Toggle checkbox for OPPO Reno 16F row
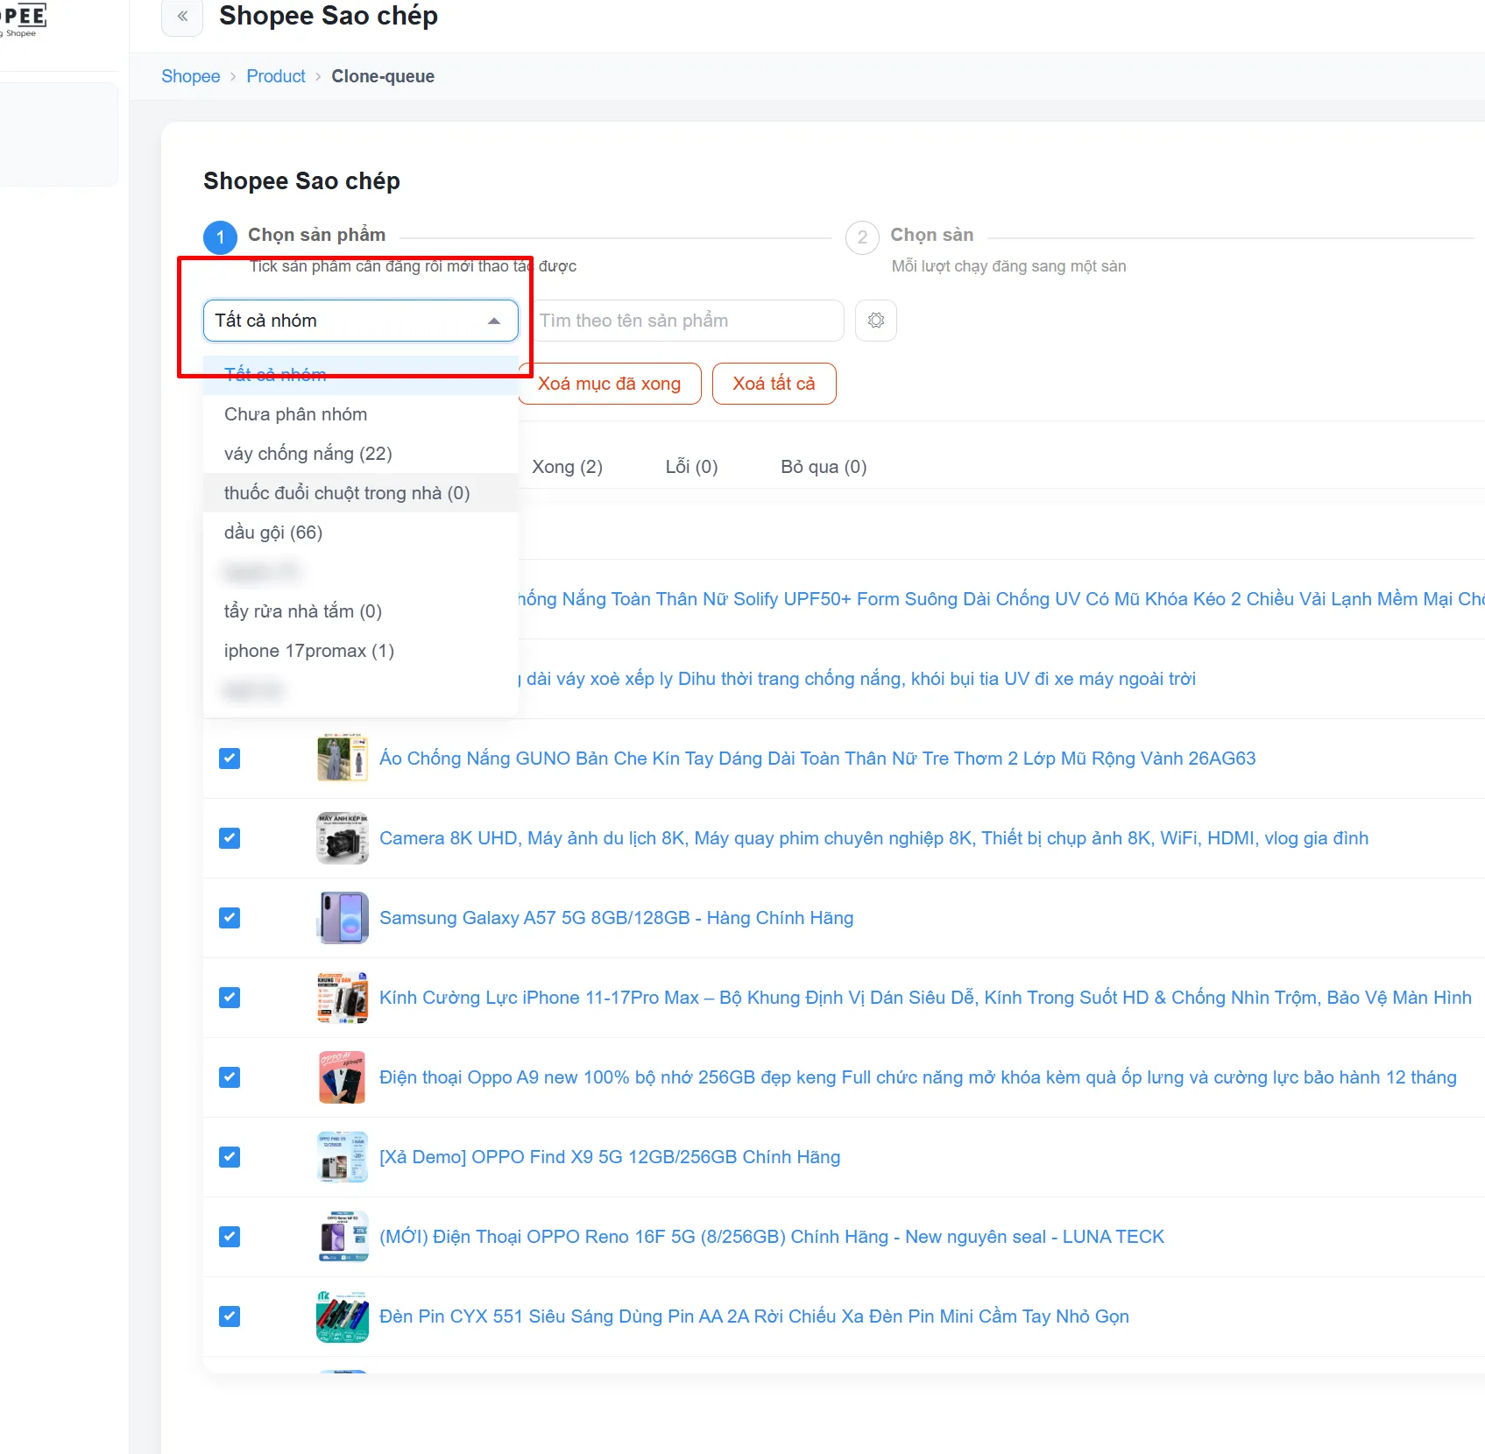Image resolution: width=1485 pixels, height=1454 pixels. tap(230, 1237)
